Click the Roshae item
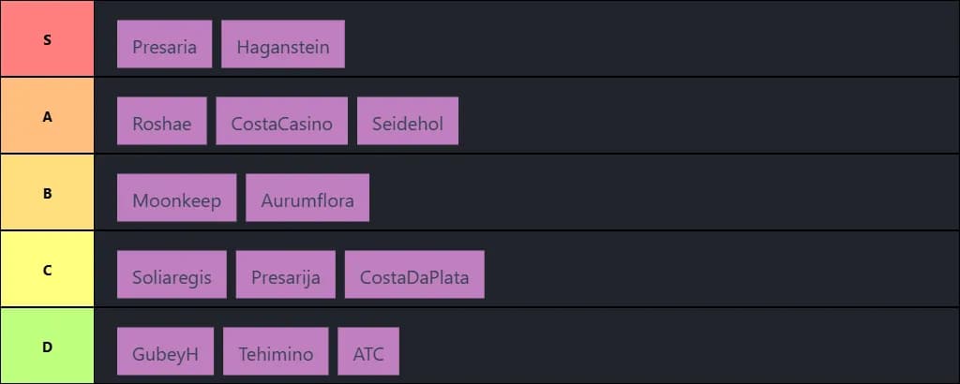Viewport: 960px width, 384px height. tap(161, 121)
